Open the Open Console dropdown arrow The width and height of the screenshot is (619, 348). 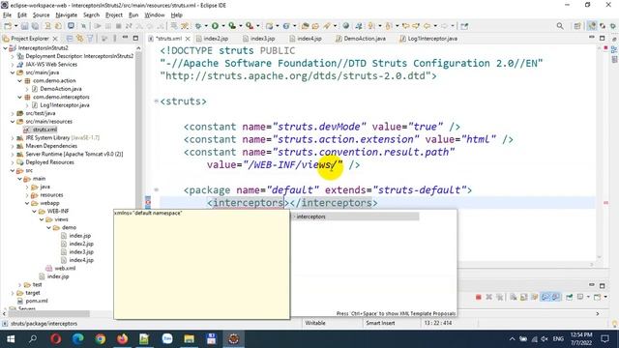pyautogui.click(x=604, y=297)
